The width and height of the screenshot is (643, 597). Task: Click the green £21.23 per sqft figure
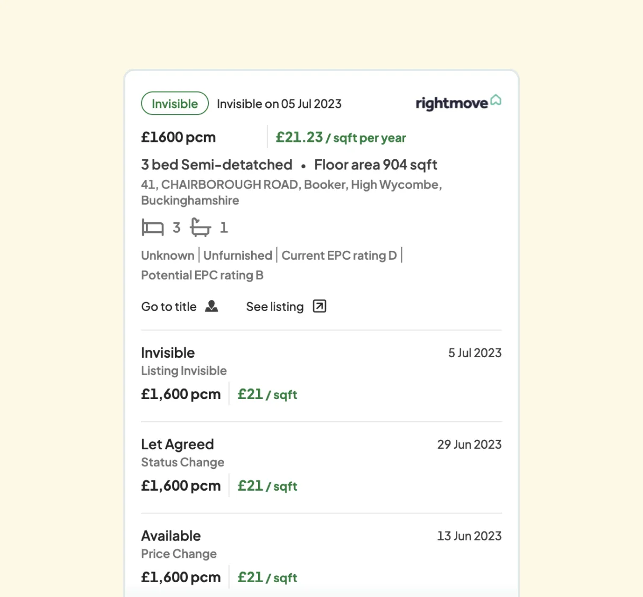(299, 137)
